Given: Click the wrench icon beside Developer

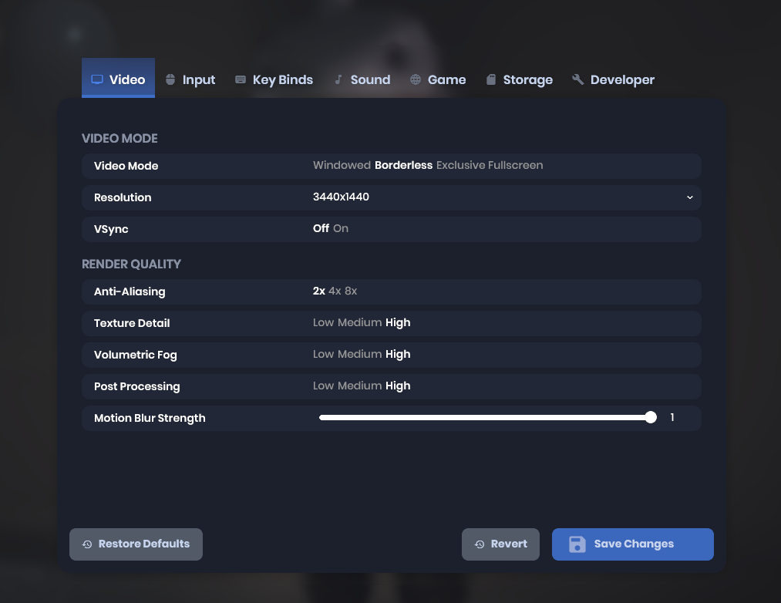Looking at the screenshot, I should [x=577, y=79].
